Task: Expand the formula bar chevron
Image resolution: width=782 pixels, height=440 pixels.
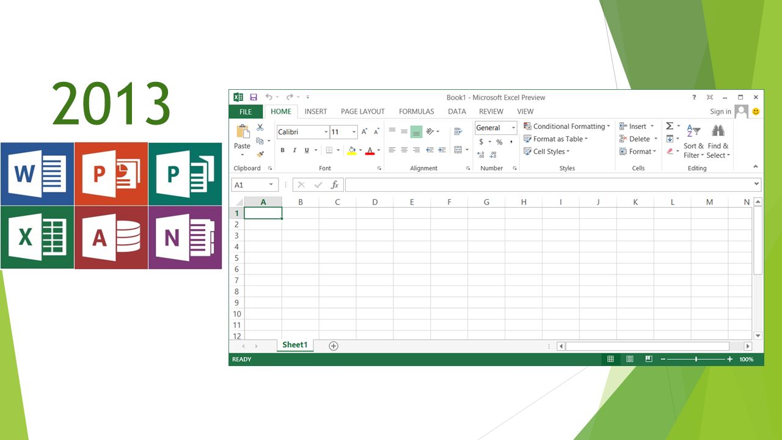Action: coord(756,184)
